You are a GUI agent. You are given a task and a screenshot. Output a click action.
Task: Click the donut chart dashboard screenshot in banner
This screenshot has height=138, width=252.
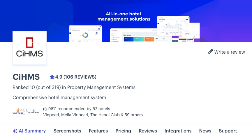click(x=86, y=34)
